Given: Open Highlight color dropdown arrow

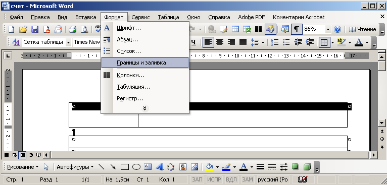Looking at the screenshot, I should [350, 42].
